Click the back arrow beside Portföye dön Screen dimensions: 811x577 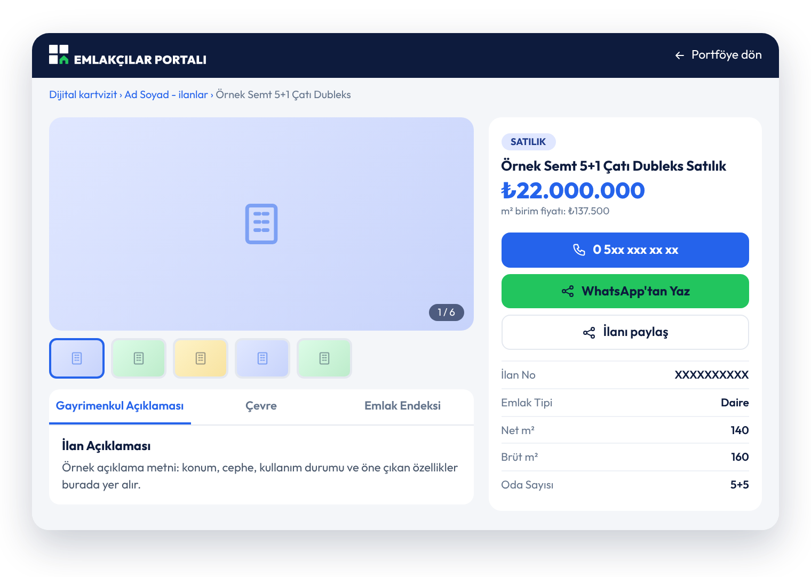coord(679,55)
